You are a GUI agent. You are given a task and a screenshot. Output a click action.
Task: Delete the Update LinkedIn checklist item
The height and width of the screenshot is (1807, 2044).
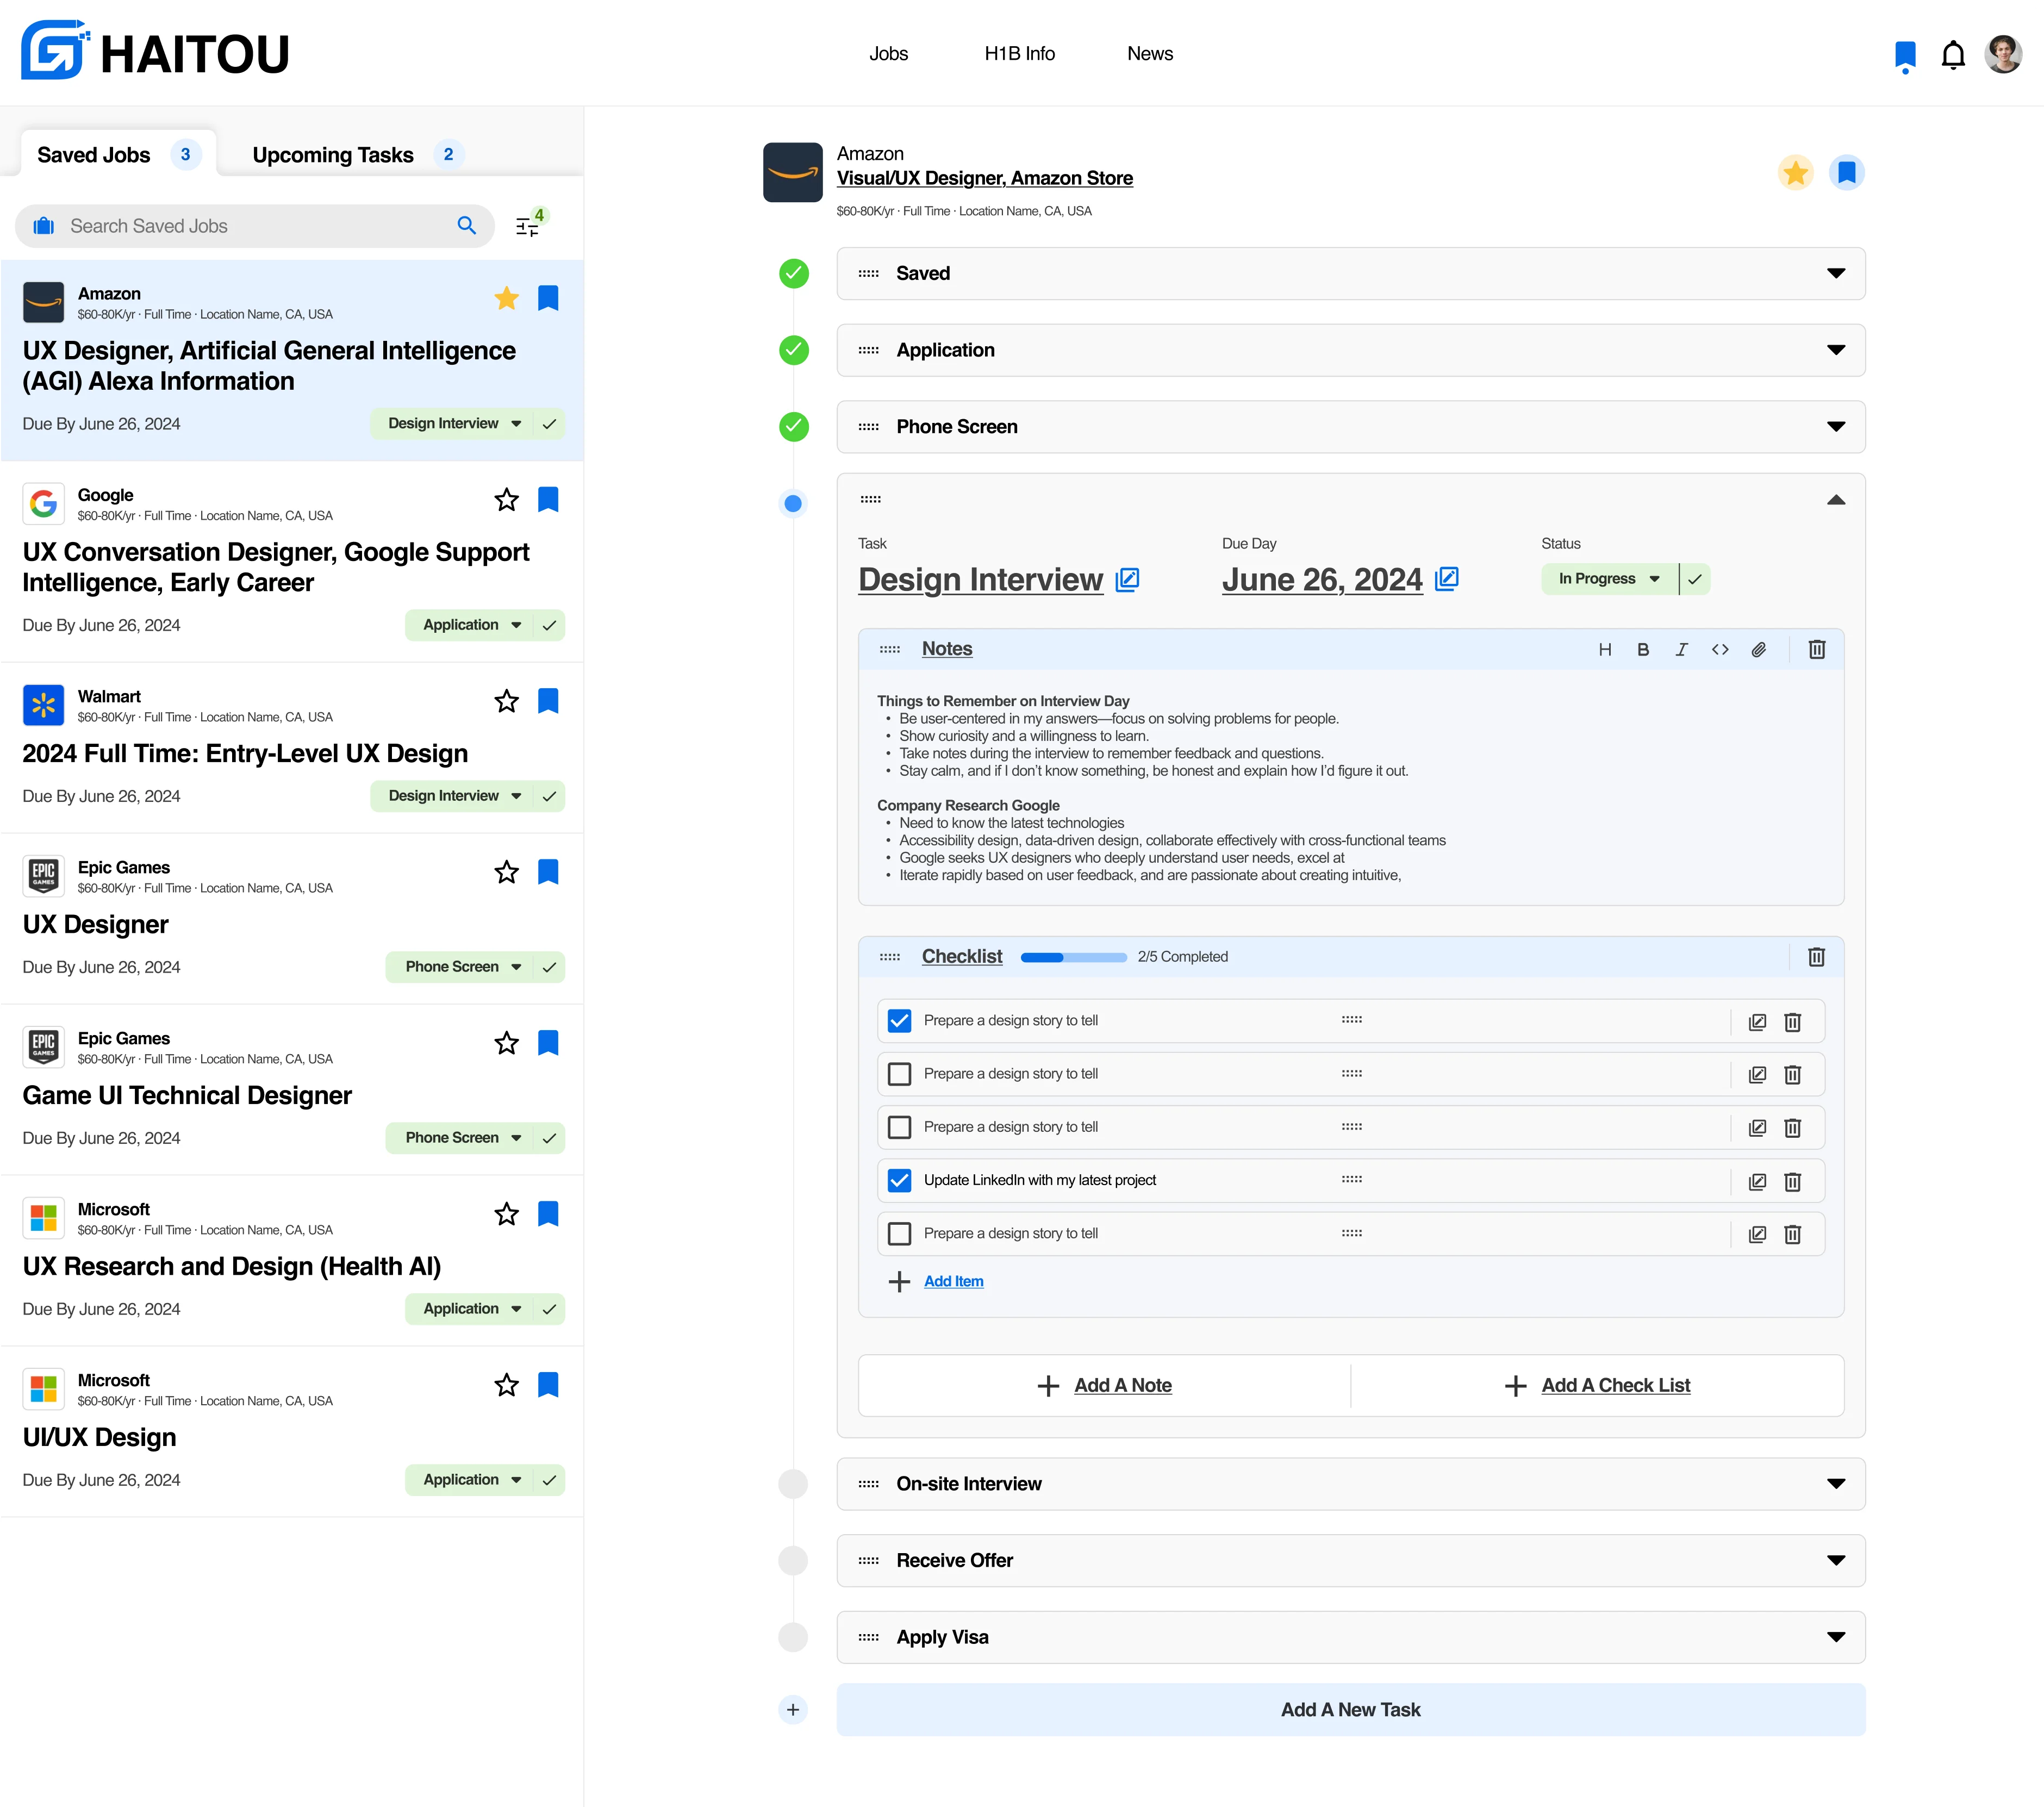pos(1793,1182)
